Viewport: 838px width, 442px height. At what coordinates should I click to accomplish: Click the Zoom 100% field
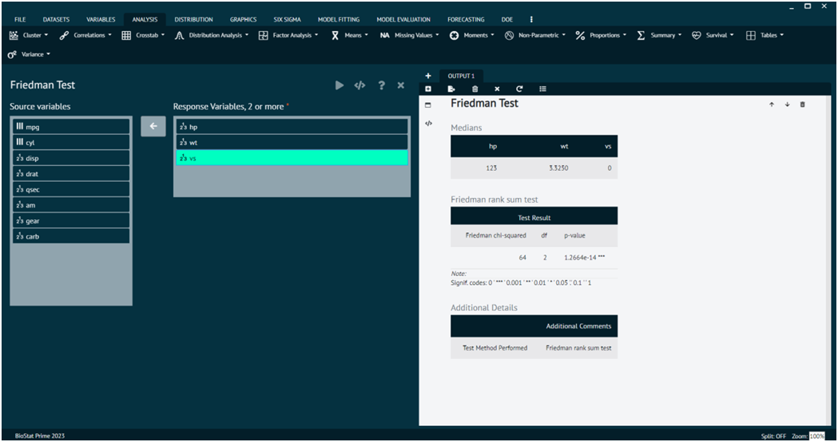(816, 436)
